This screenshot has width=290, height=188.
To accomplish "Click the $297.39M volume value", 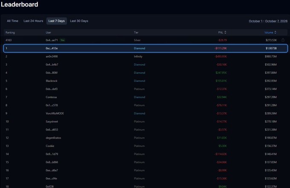I will [x=270, y=97].
